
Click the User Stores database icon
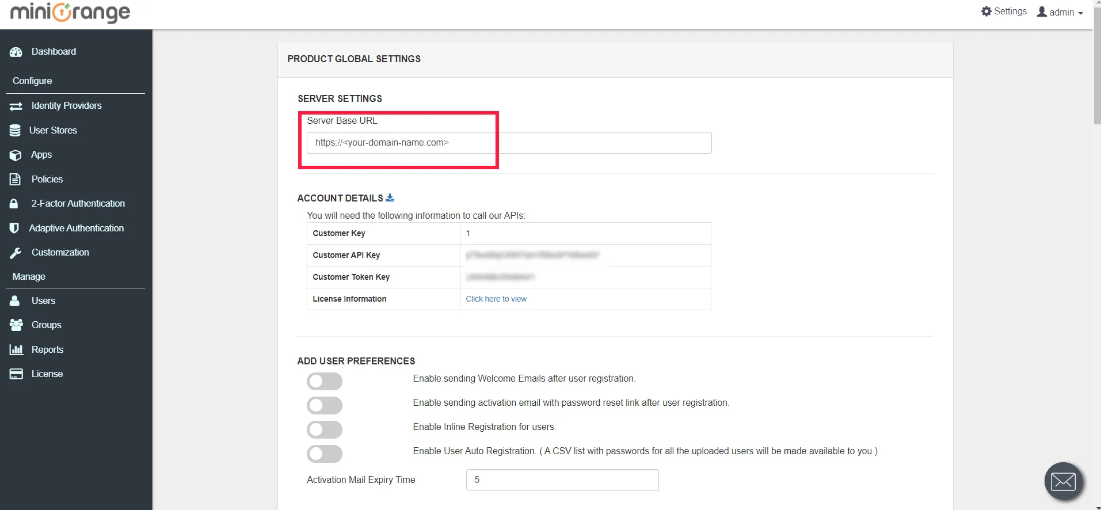[x=15, y=131]
